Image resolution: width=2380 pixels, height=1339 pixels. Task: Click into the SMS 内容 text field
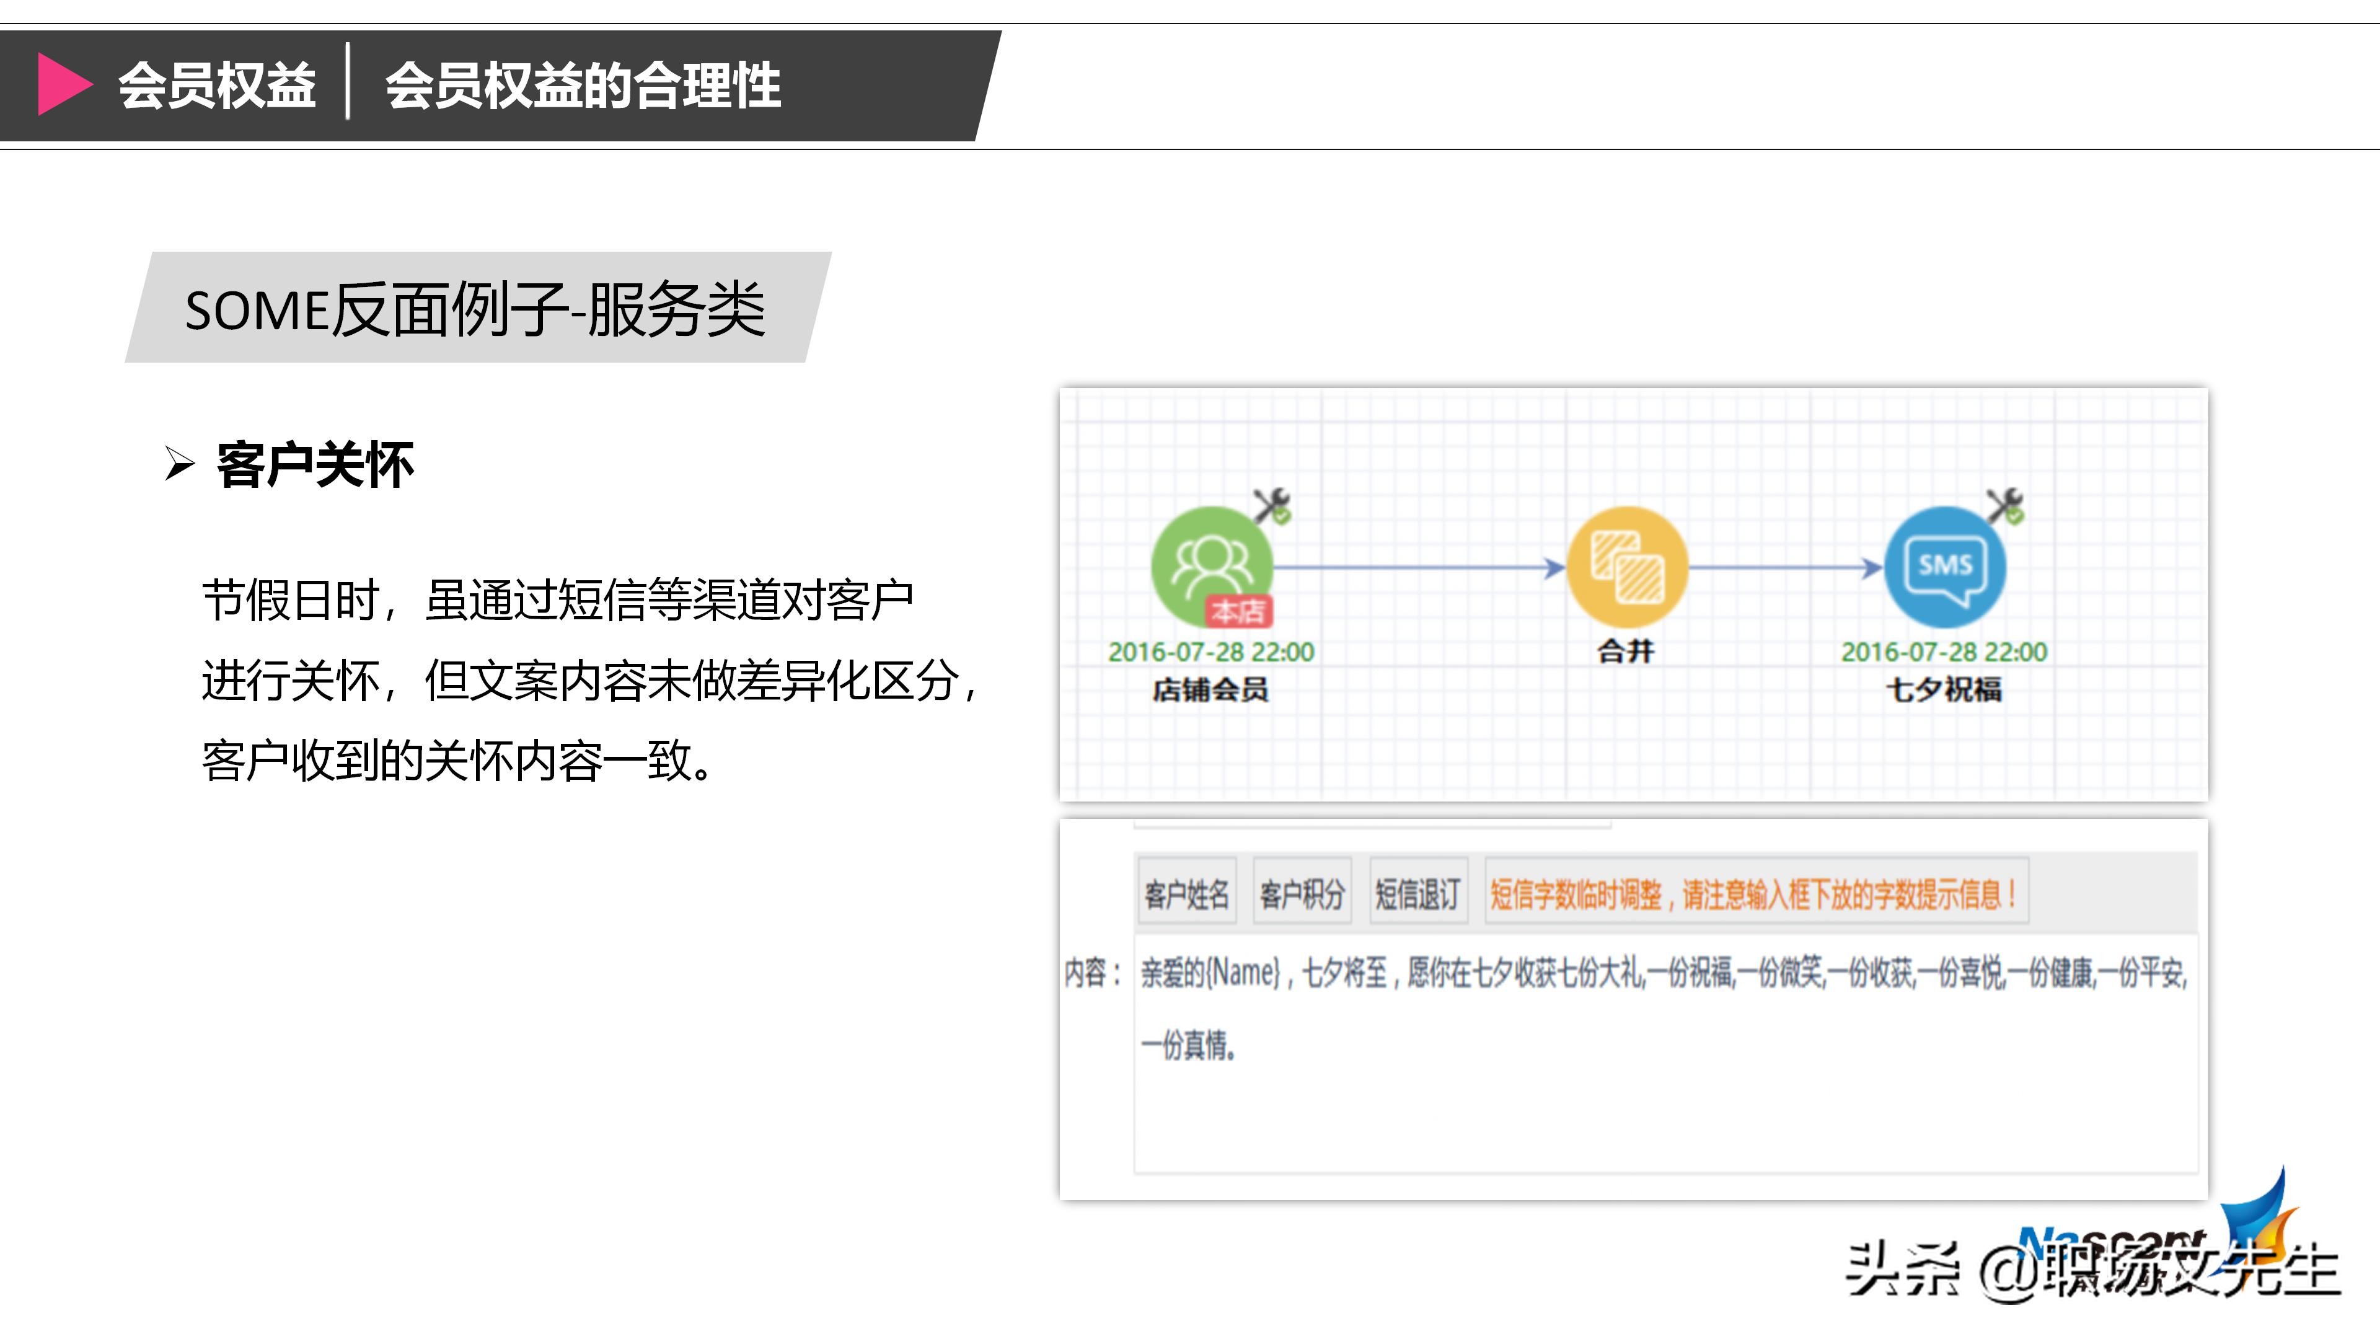(x=1665, y=1053)
